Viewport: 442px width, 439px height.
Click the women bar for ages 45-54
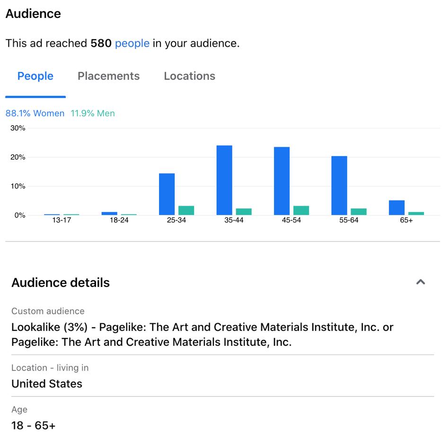[x=282, y=181]
